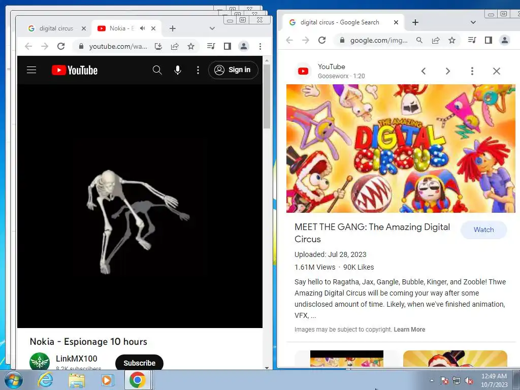The width and height of the screenshot is (520, 390).
Task: Click the YouTube logo in left window
Action: coord(75,70)
